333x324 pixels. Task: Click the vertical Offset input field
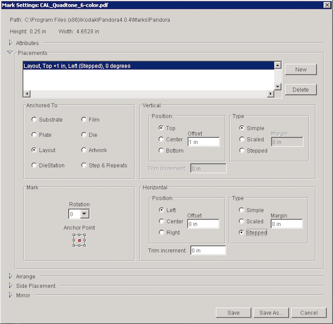(203, 142)
